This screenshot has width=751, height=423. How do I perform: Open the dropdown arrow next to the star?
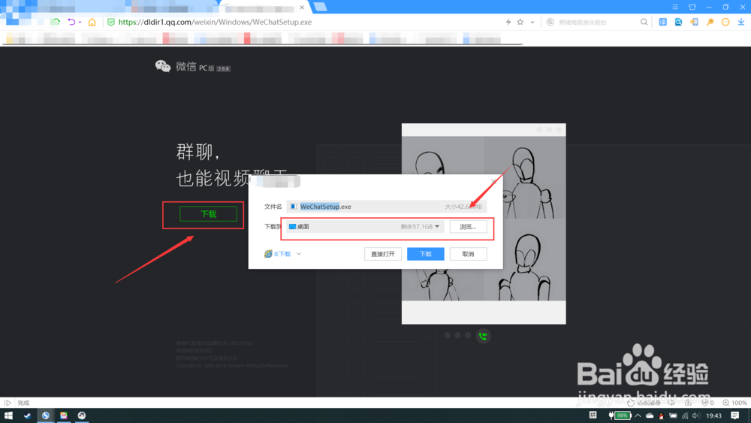pyautogui.click(x=532, y=23)
